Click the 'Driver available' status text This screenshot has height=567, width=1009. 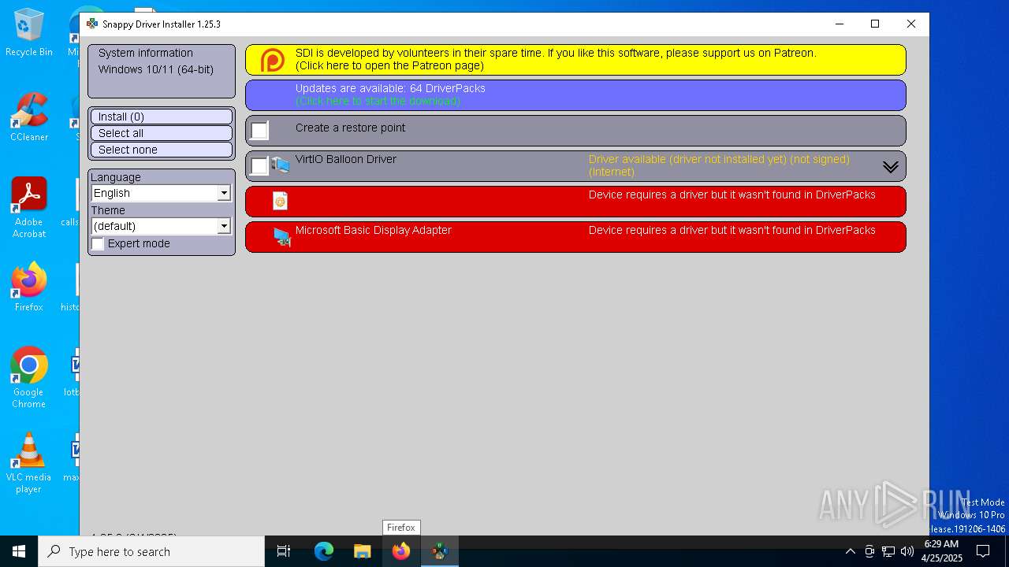tap(719, 165)
